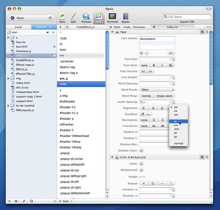220x210 pixels.
Task: Switch to the Panic - Coda - Purchase tab
Action: (x=129, y=27)
